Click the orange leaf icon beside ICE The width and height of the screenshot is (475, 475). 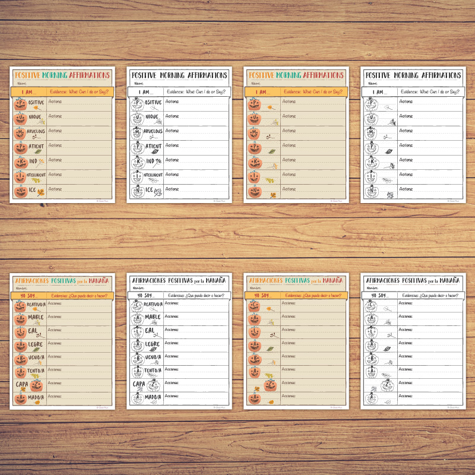[41, 191]
